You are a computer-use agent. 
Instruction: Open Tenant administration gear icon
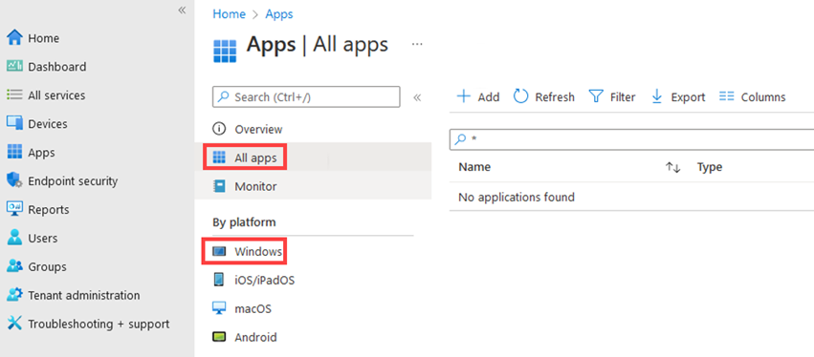pyautogui.click(x=14, y=295)
